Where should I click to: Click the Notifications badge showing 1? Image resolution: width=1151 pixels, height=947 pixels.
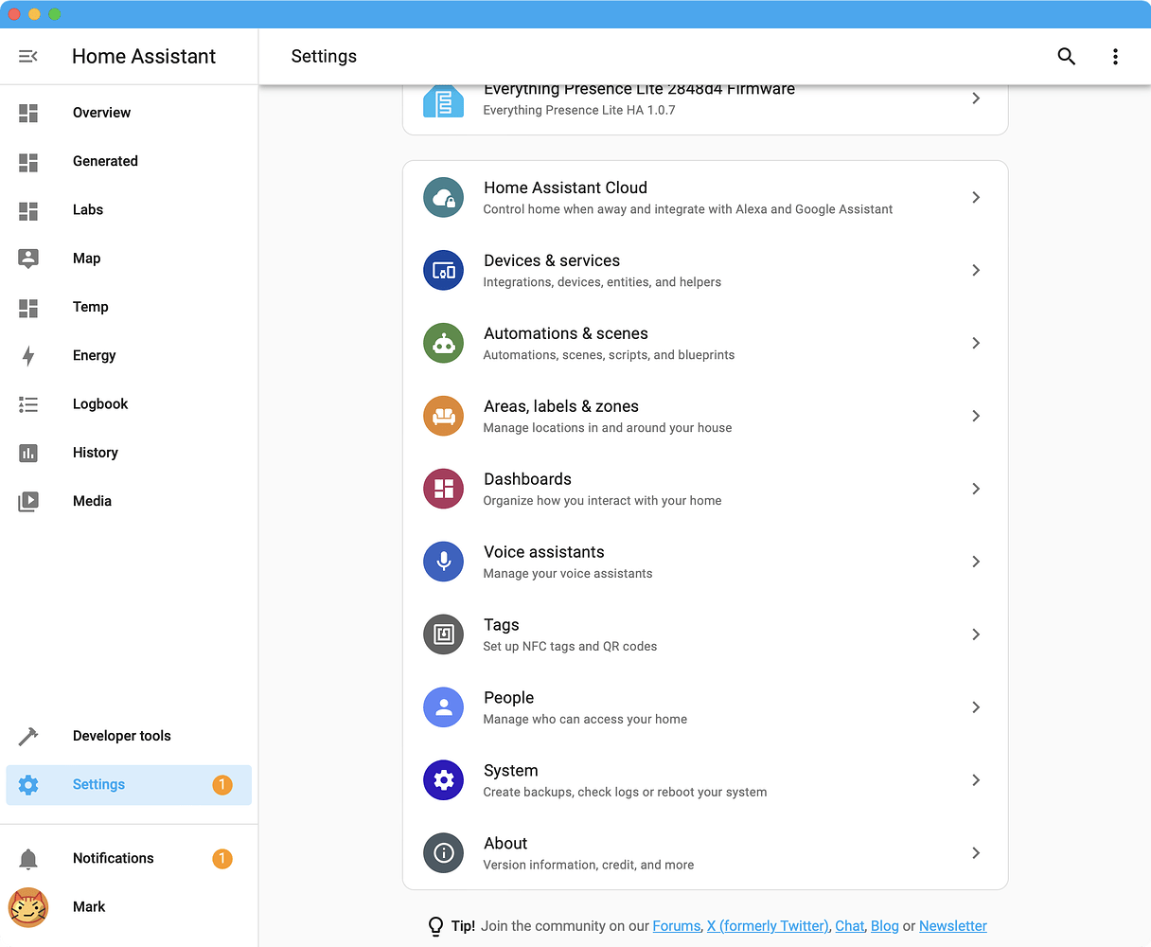[221, 858]
